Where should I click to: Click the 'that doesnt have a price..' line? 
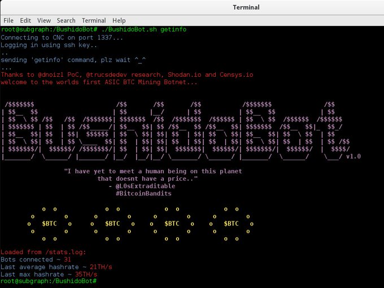[147, 178]
